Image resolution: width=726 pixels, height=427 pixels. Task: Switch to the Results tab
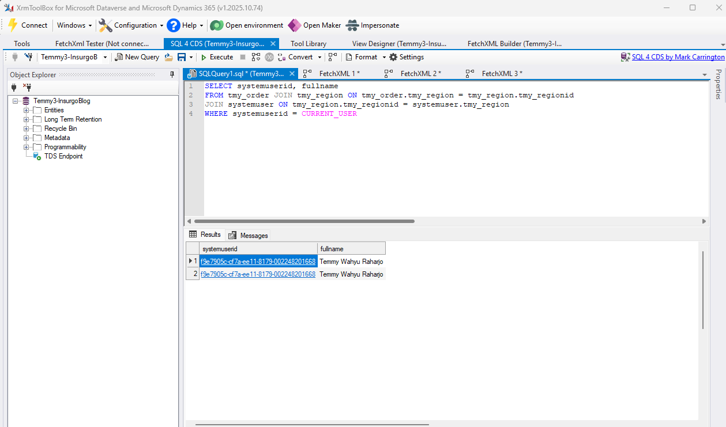click(x=205, y=235)
